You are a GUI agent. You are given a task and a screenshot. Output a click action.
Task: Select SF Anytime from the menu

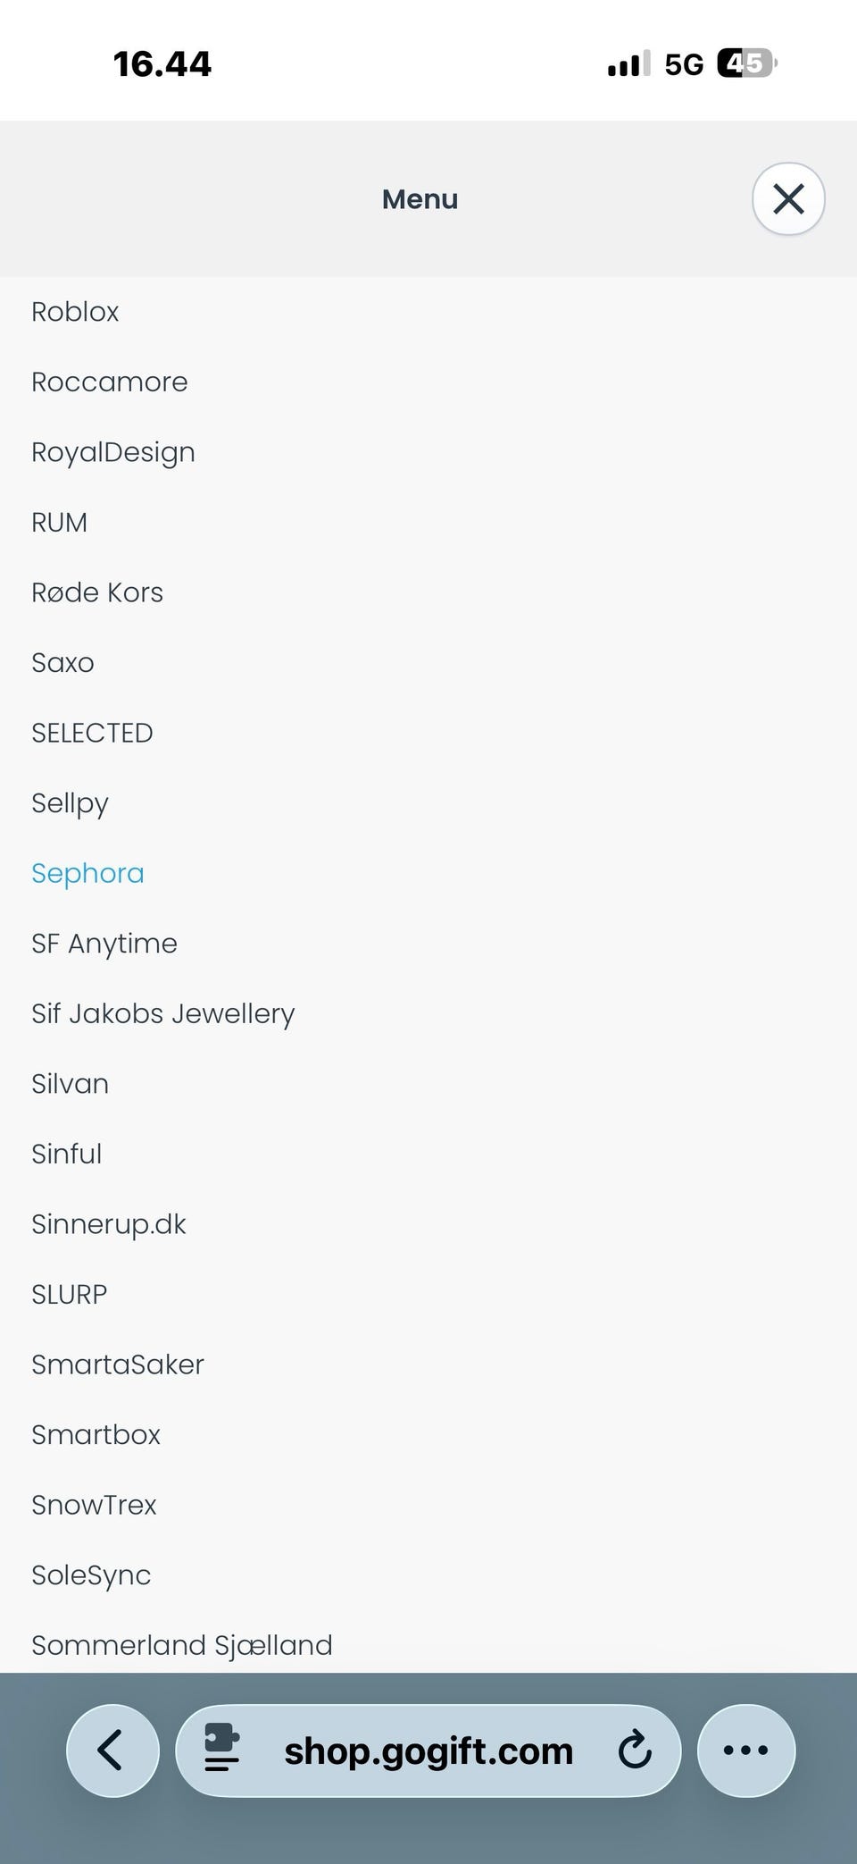point(104,944)
